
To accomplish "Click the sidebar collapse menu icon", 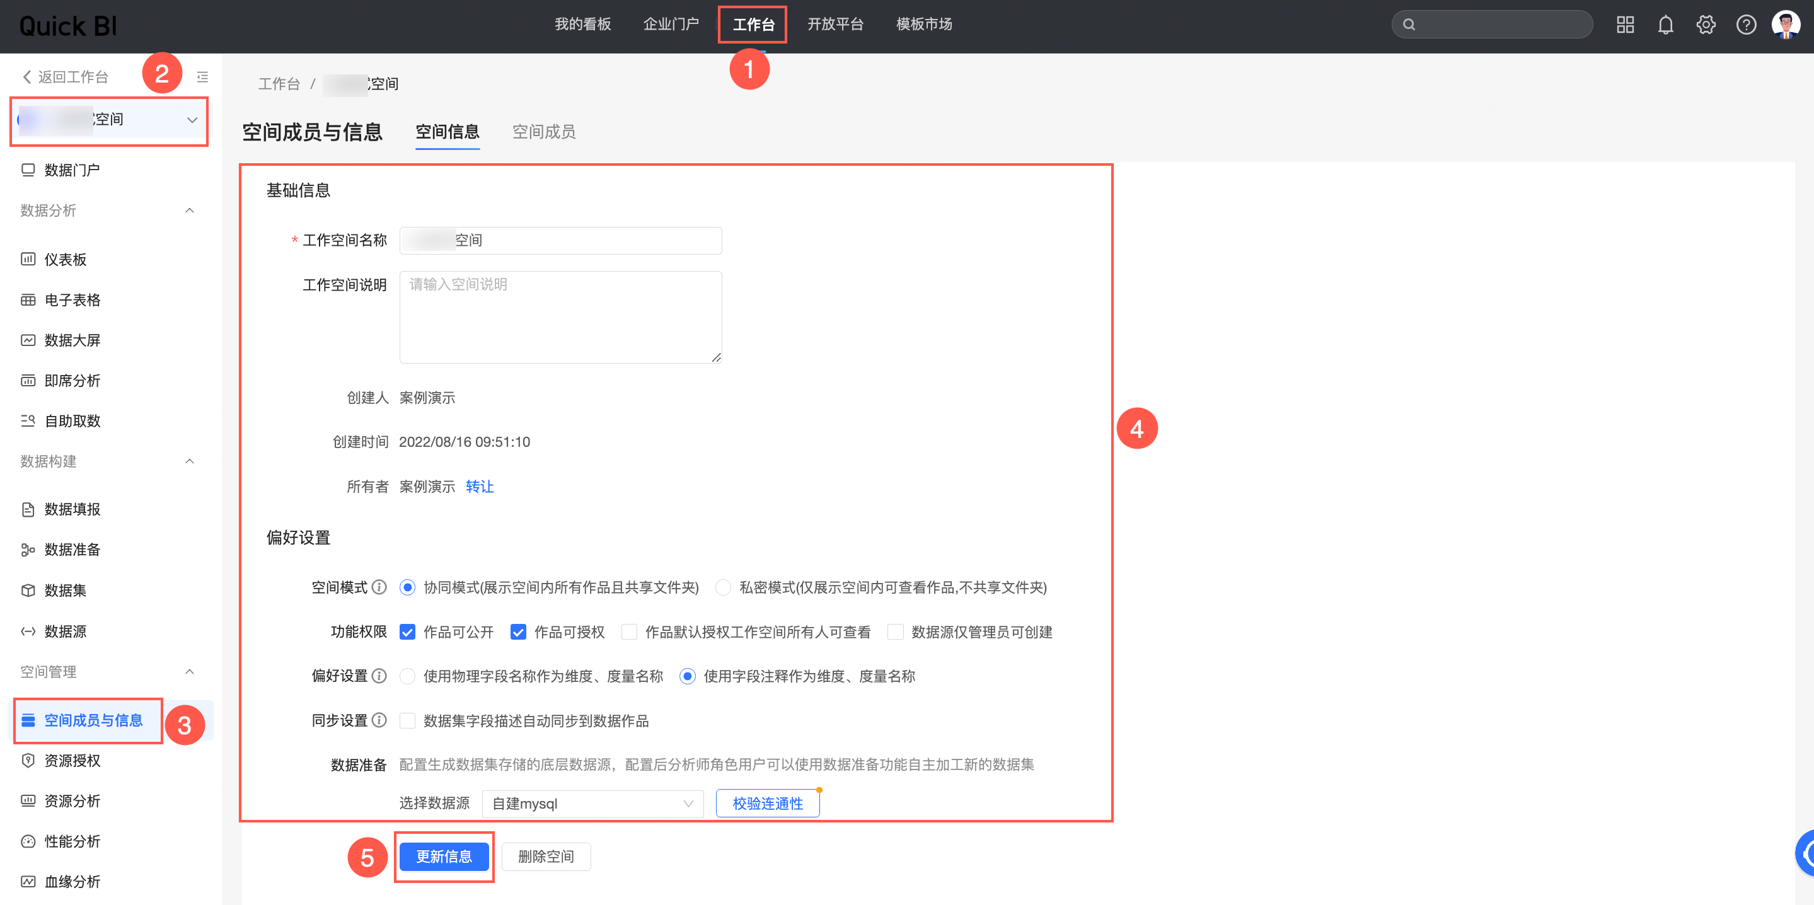I will point(202,77).
